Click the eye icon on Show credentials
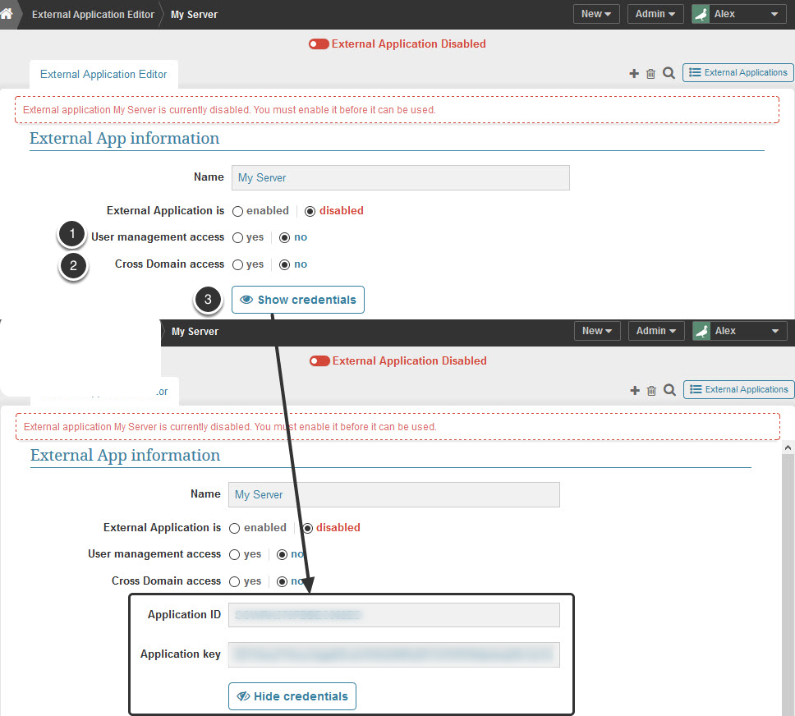Image resolution: width=795 pixels, height=716 pixels. [x=246, y=300]
